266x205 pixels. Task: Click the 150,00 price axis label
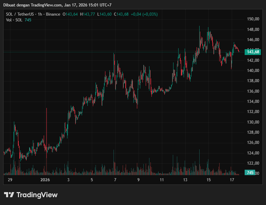pos(253,19)
